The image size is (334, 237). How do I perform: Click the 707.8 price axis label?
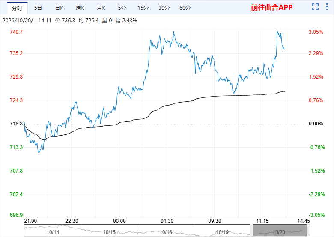pyautogui.click(x=16, y=170)
